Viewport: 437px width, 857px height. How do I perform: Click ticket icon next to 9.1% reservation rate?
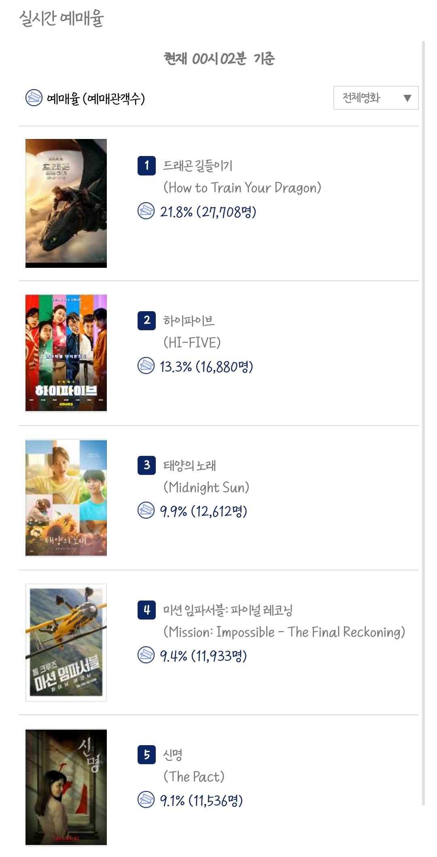(x=146, y=799)
